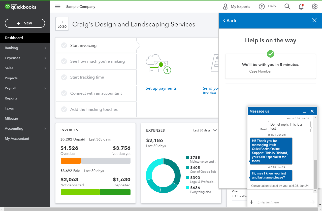Click the Start tracking time check circle

click(x=64, y=77)
